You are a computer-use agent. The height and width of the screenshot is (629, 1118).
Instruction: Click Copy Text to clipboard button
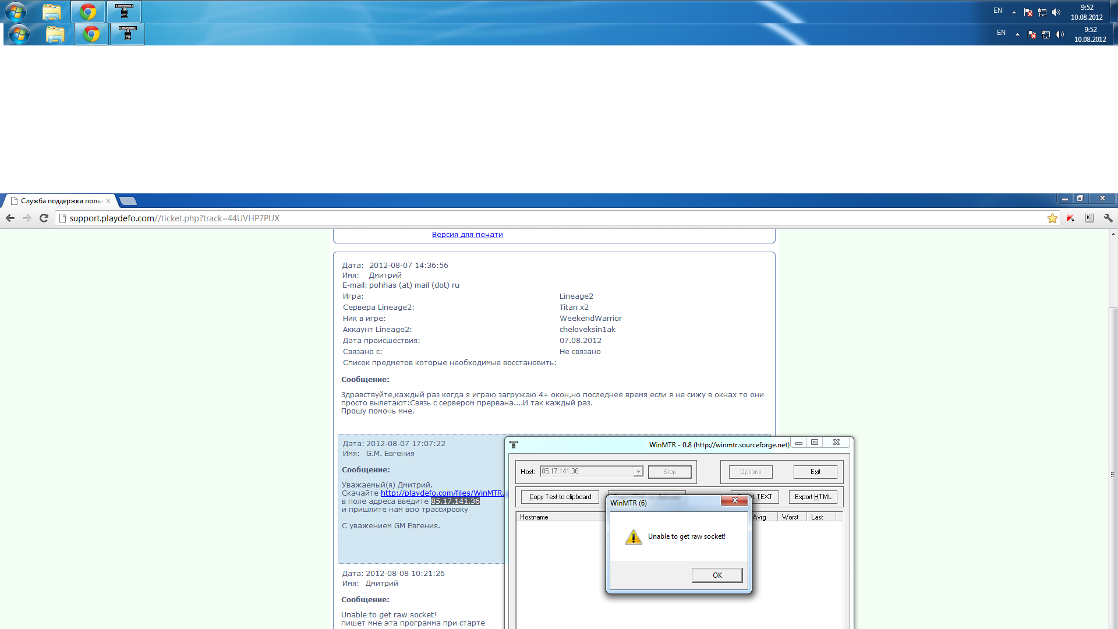click(560, 497)
